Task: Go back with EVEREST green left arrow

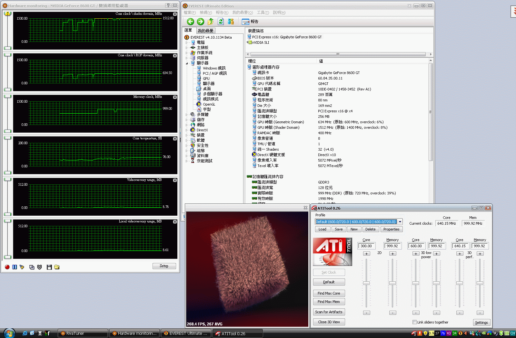Action: click(191, 22)
